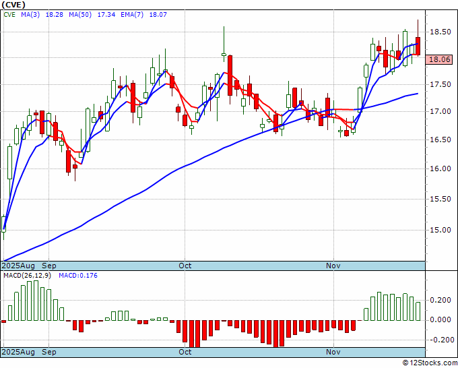The image size is (458, 368).
Task: Click the green CVE legend label
Action: 9,15
